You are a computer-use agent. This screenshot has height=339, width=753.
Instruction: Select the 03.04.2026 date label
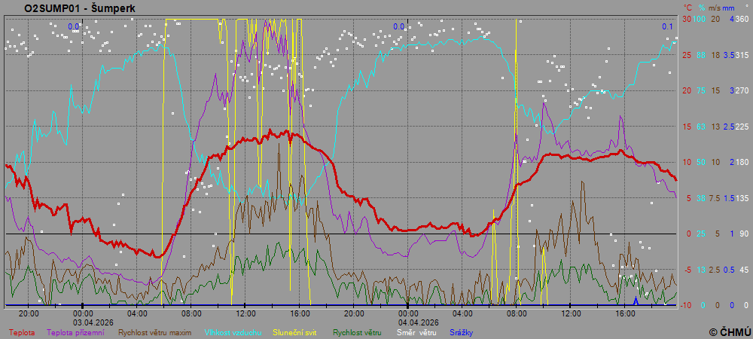93,322
